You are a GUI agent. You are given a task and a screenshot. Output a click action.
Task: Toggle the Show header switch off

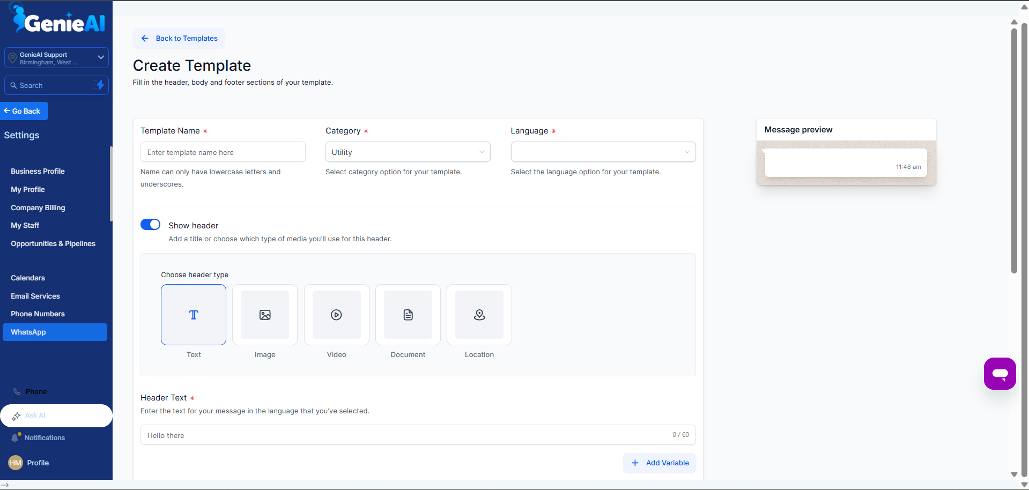pyautogui.click(x=150, y=224)
